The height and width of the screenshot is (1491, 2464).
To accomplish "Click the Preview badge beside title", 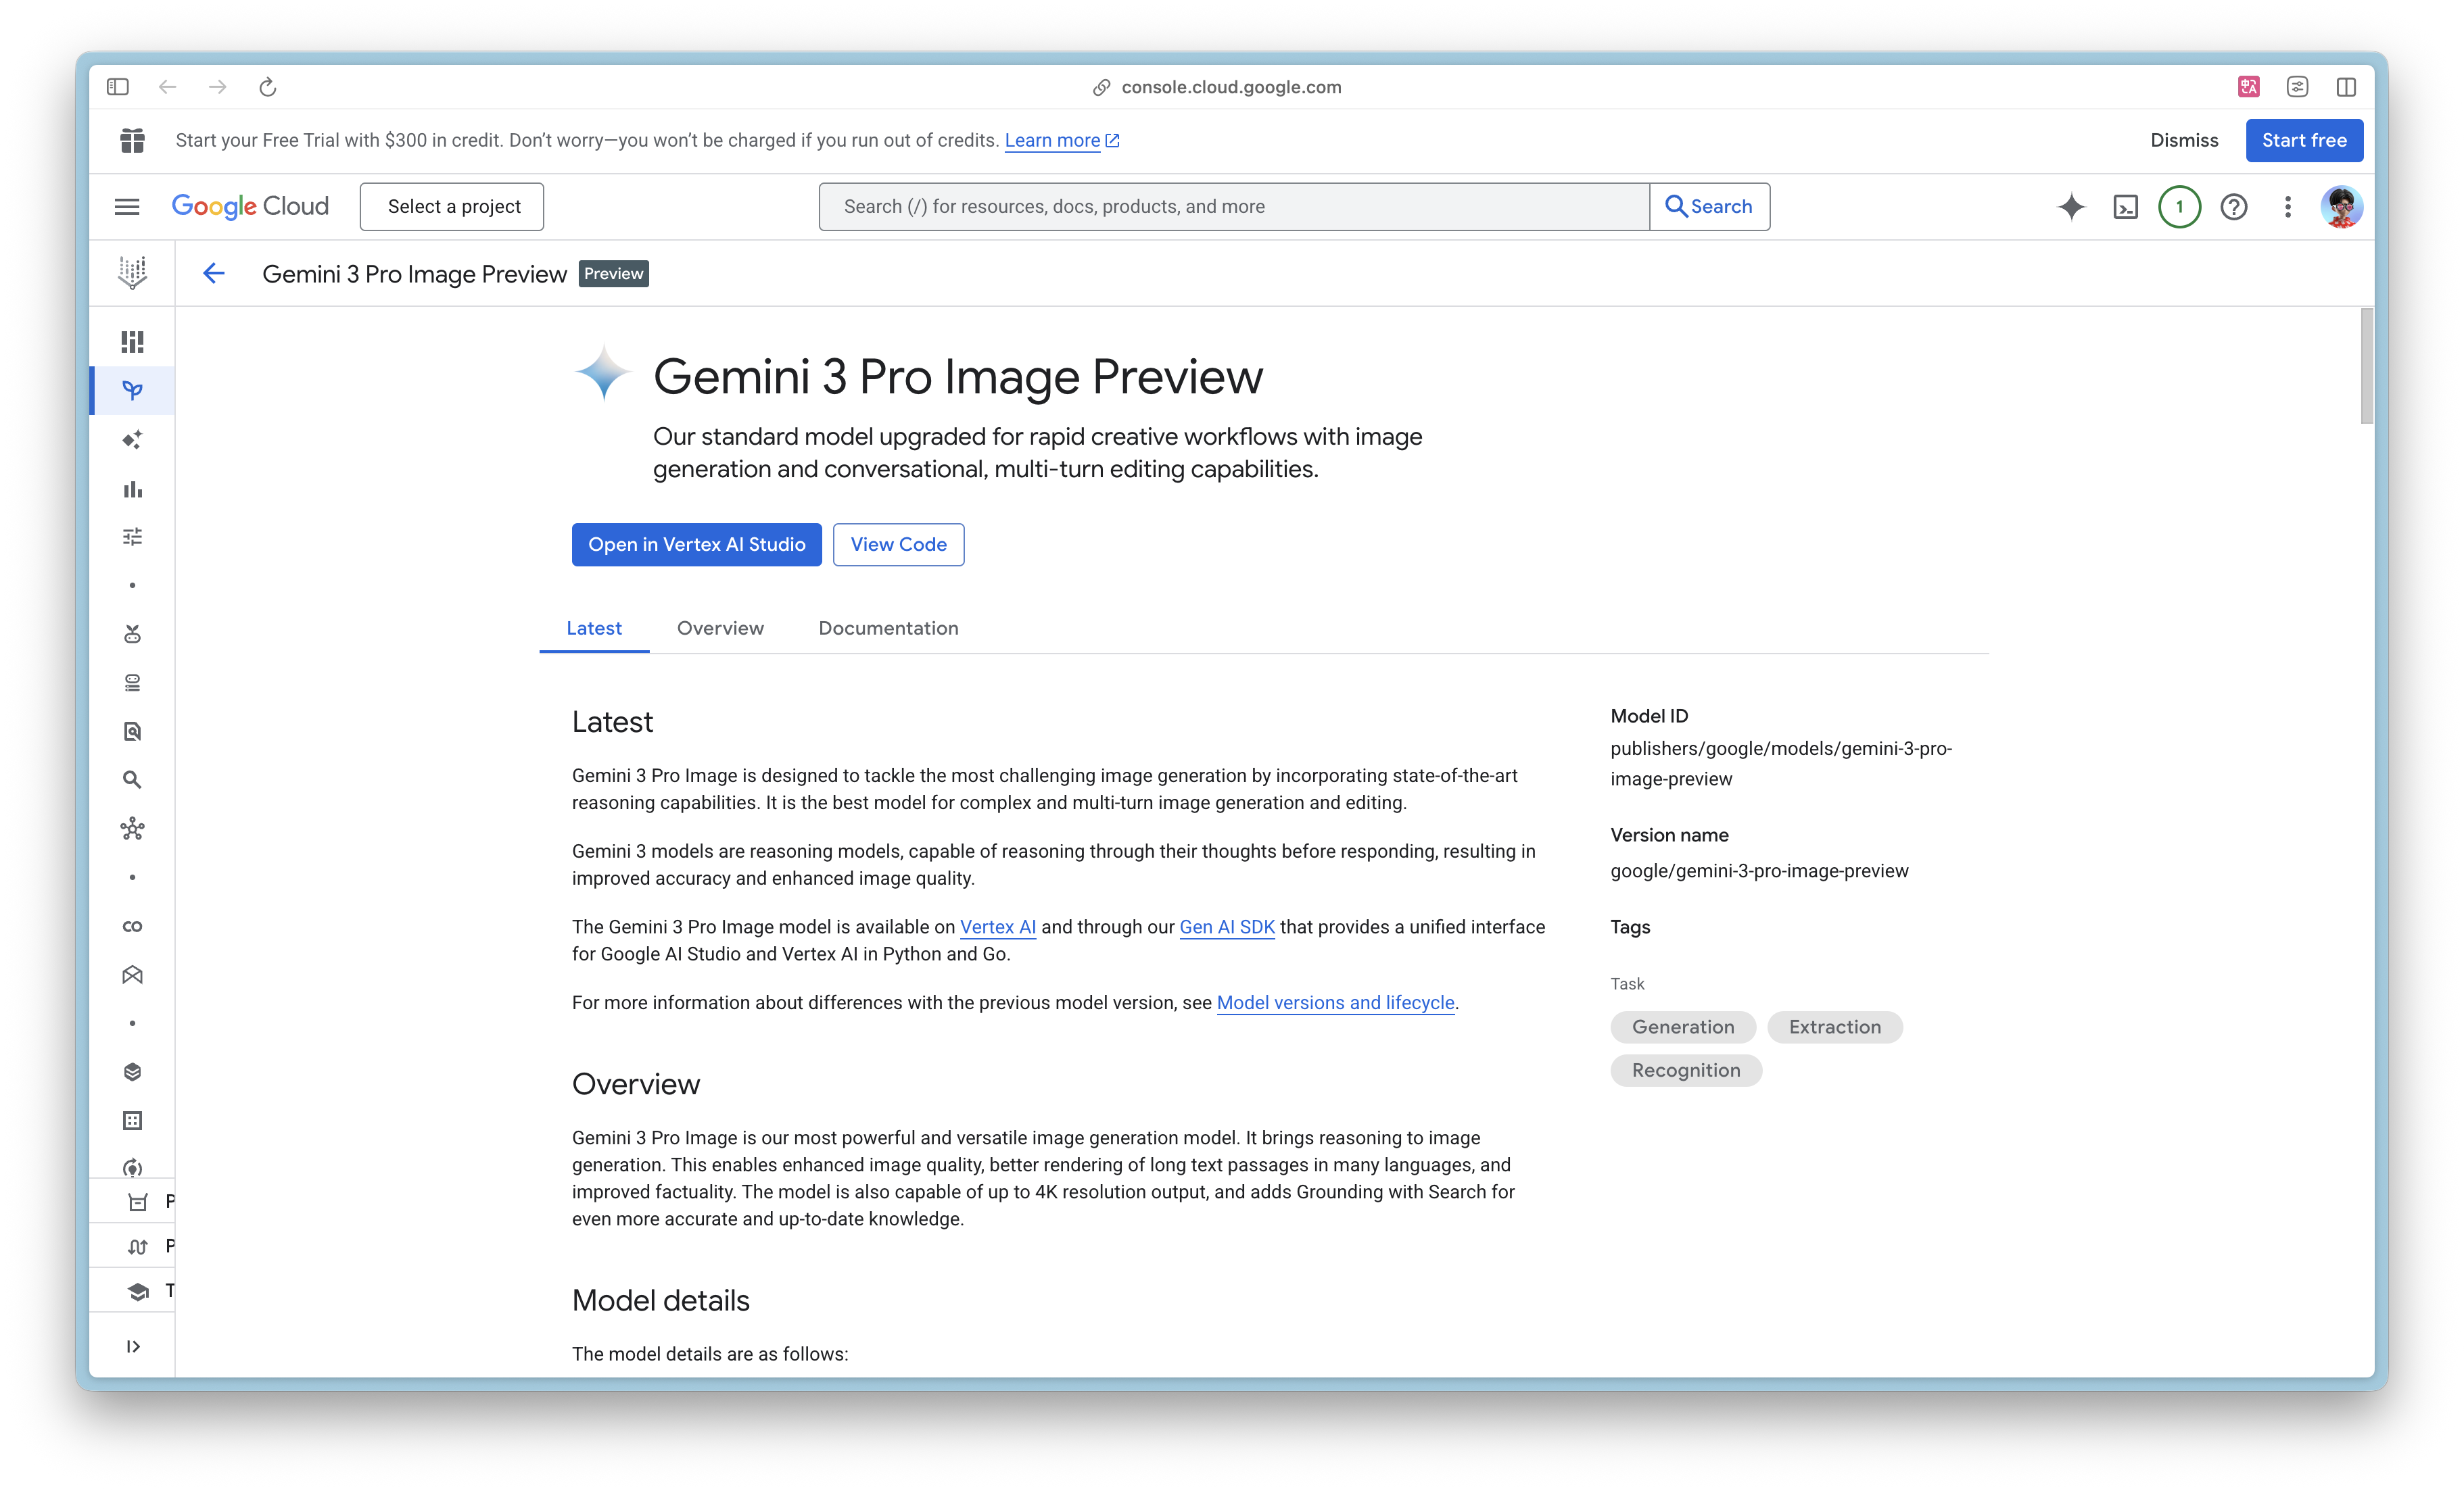I will tap(613, 274).
